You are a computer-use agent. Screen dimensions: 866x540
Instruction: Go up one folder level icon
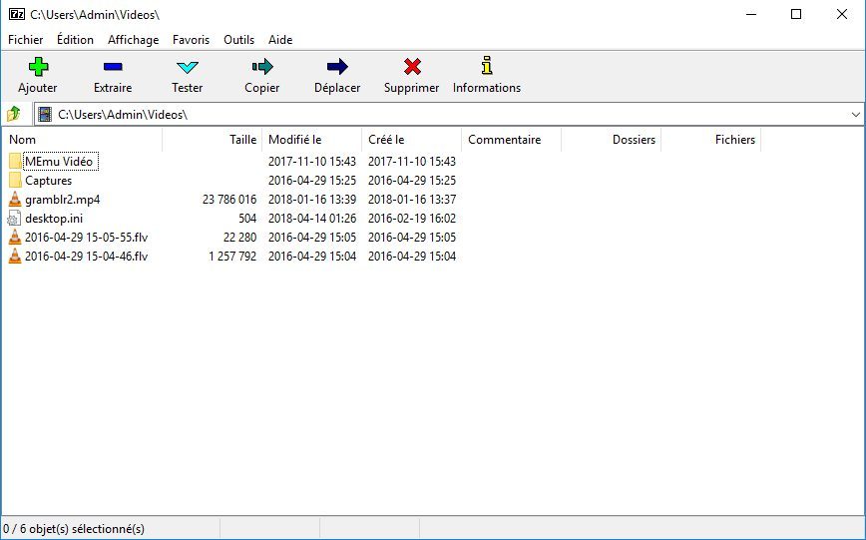coord(14,115)
